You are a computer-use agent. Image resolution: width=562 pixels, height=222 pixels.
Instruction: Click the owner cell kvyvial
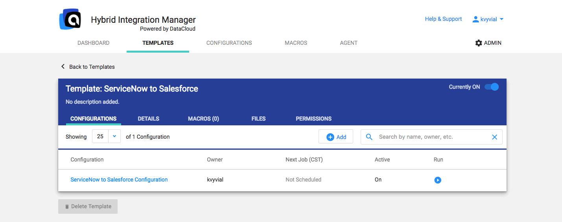coord(216,180)
